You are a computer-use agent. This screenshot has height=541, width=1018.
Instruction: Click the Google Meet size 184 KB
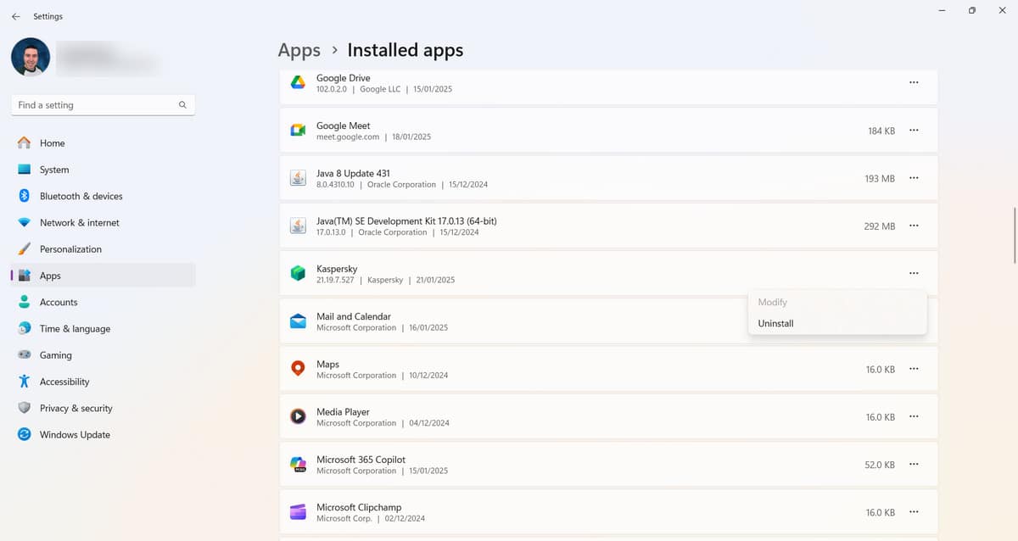881,131
